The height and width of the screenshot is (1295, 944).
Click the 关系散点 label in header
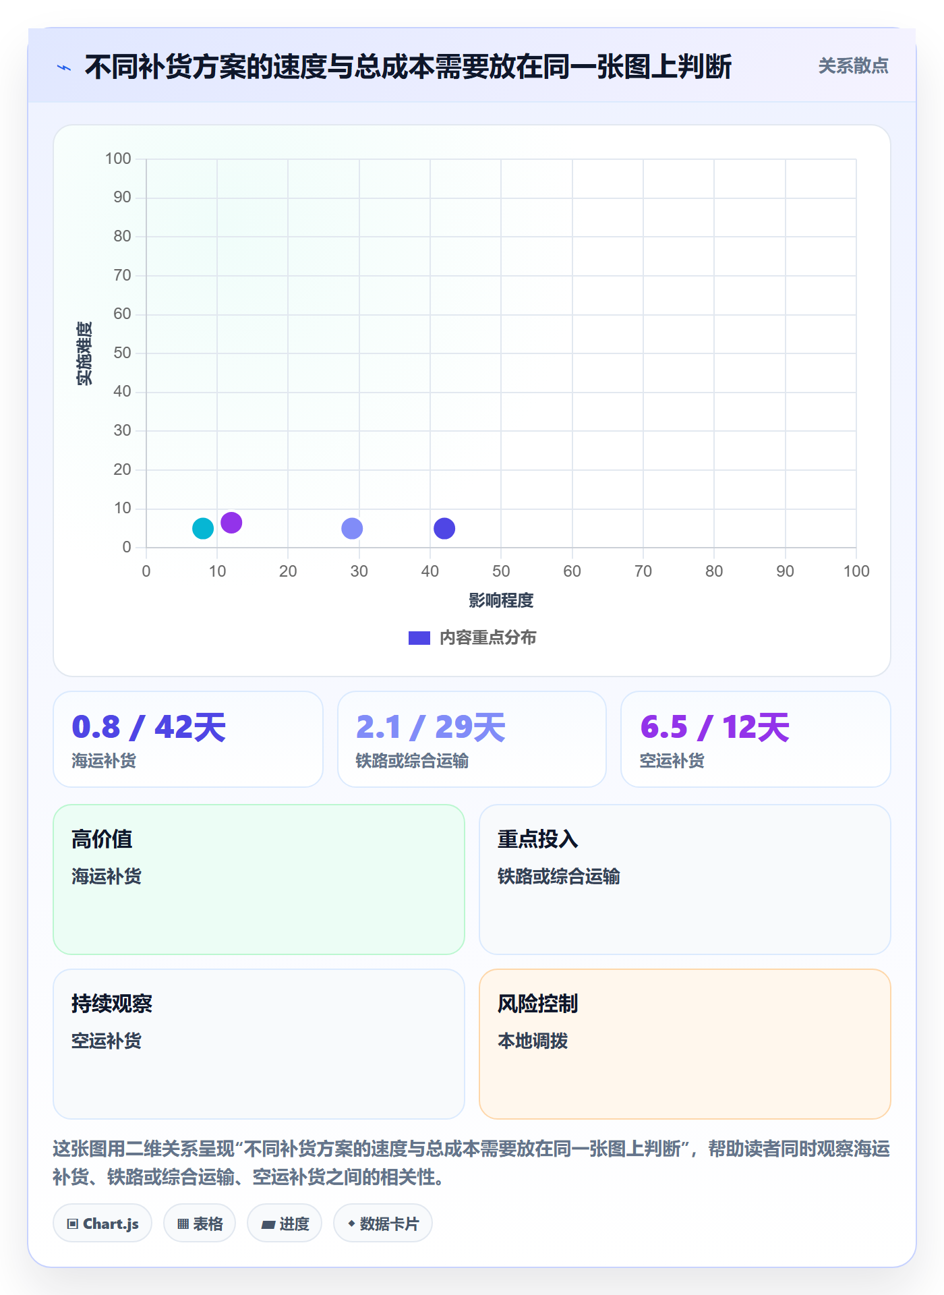pos(853,66)
